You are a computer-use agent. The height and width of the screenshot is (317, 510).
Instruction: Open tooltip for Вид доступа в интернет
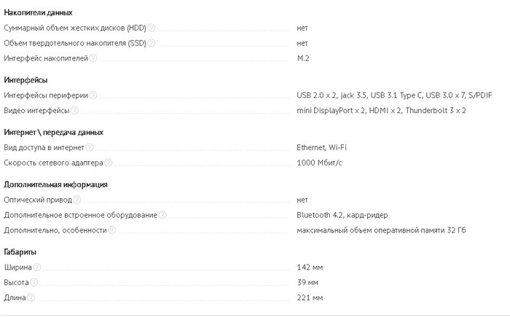(90, 147)
